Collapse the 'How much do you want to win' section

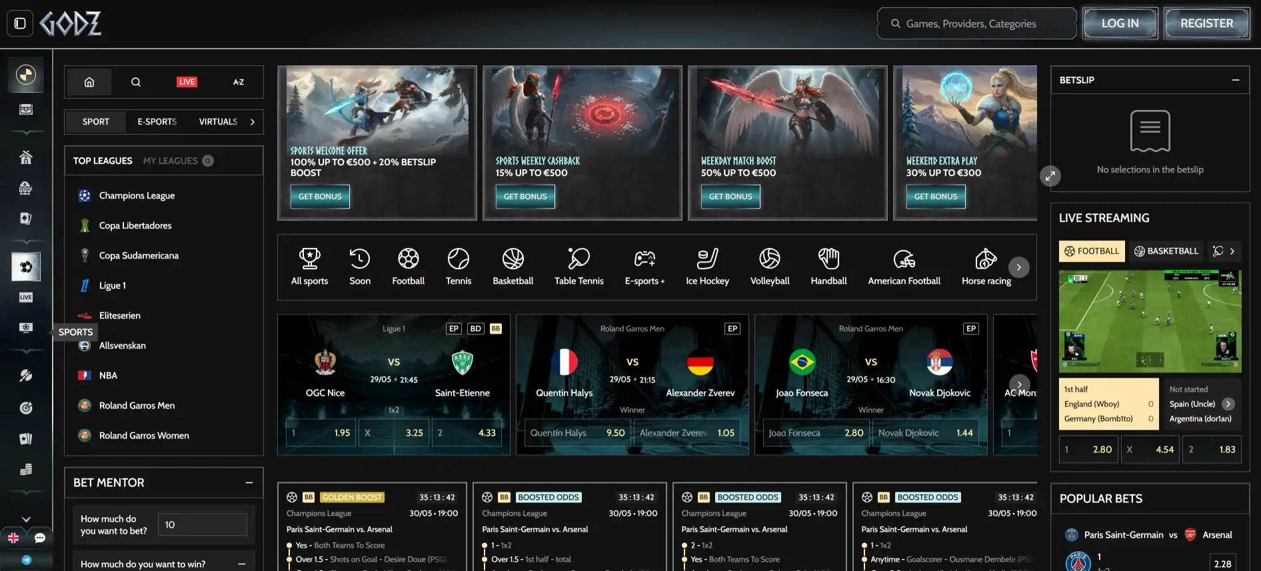[242, 564]
